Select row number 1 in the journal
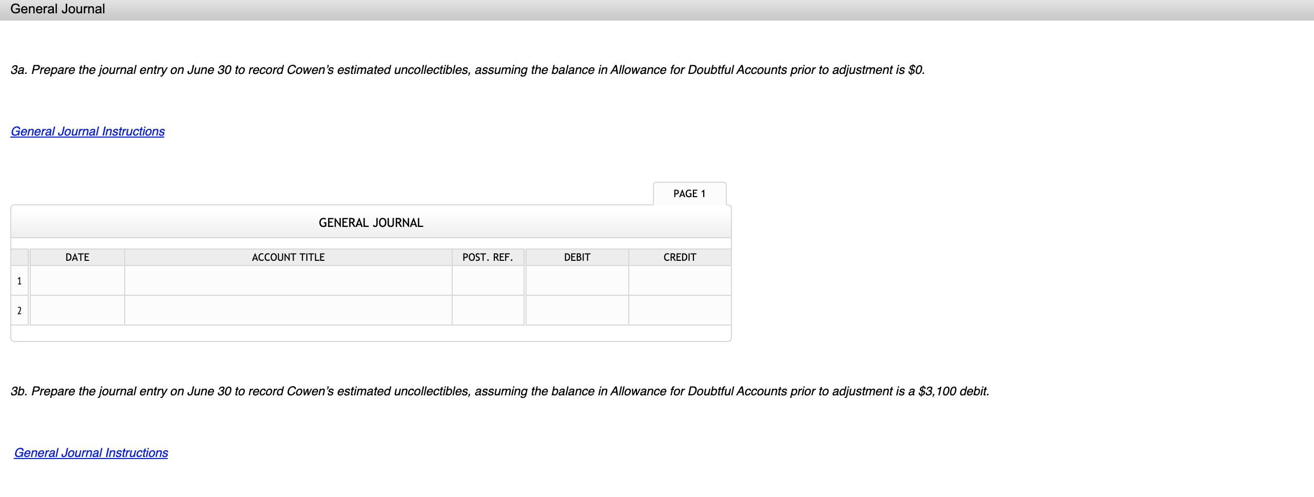1314x497 pixels. click(x=20, y=280)
